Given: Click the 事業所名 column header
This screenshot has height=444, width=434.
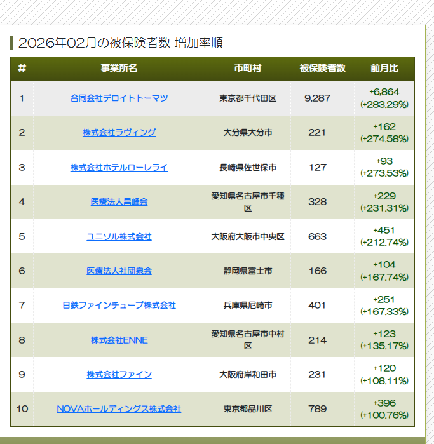Looking at the screenshot, I should pyautogui.click(x=119, y=68).
